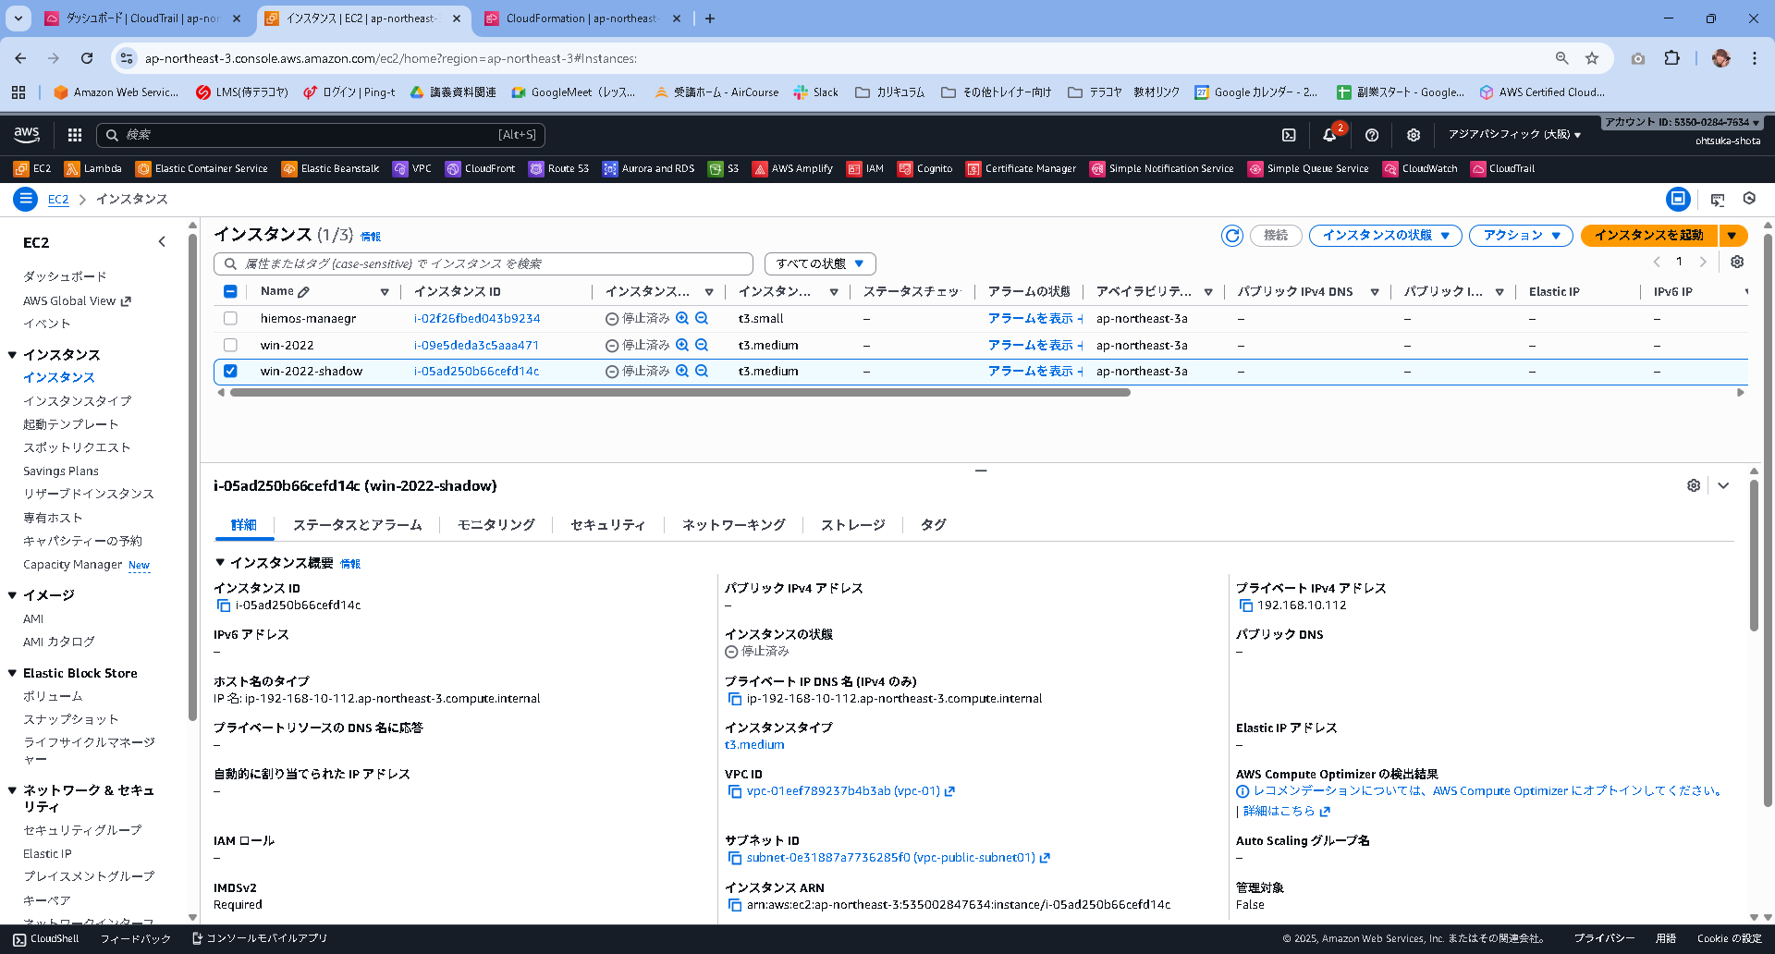Copy the instance ARN
This screenshot has width=1775, height=954.
pos(735,905)
